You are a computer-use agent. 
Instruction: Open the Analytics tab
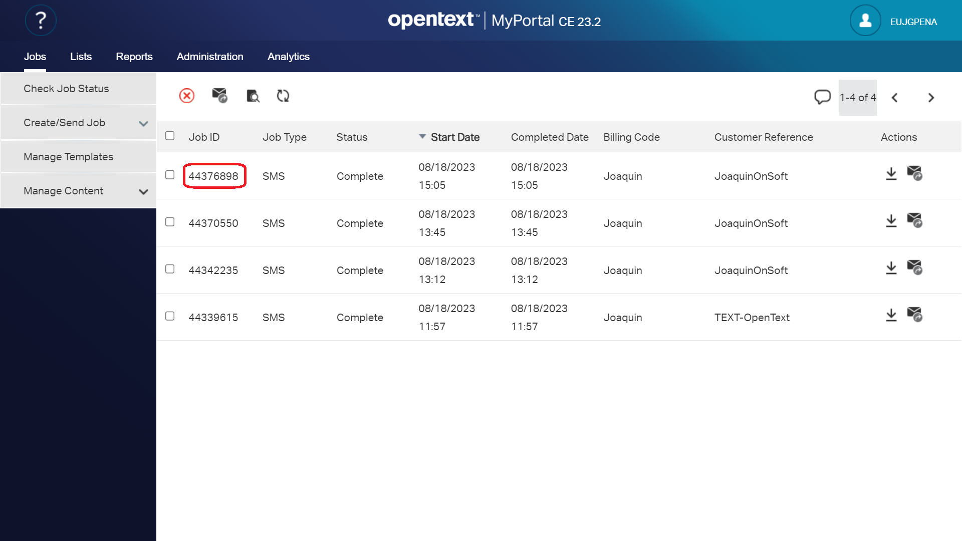pyautogui.click(x=288, y=57)
